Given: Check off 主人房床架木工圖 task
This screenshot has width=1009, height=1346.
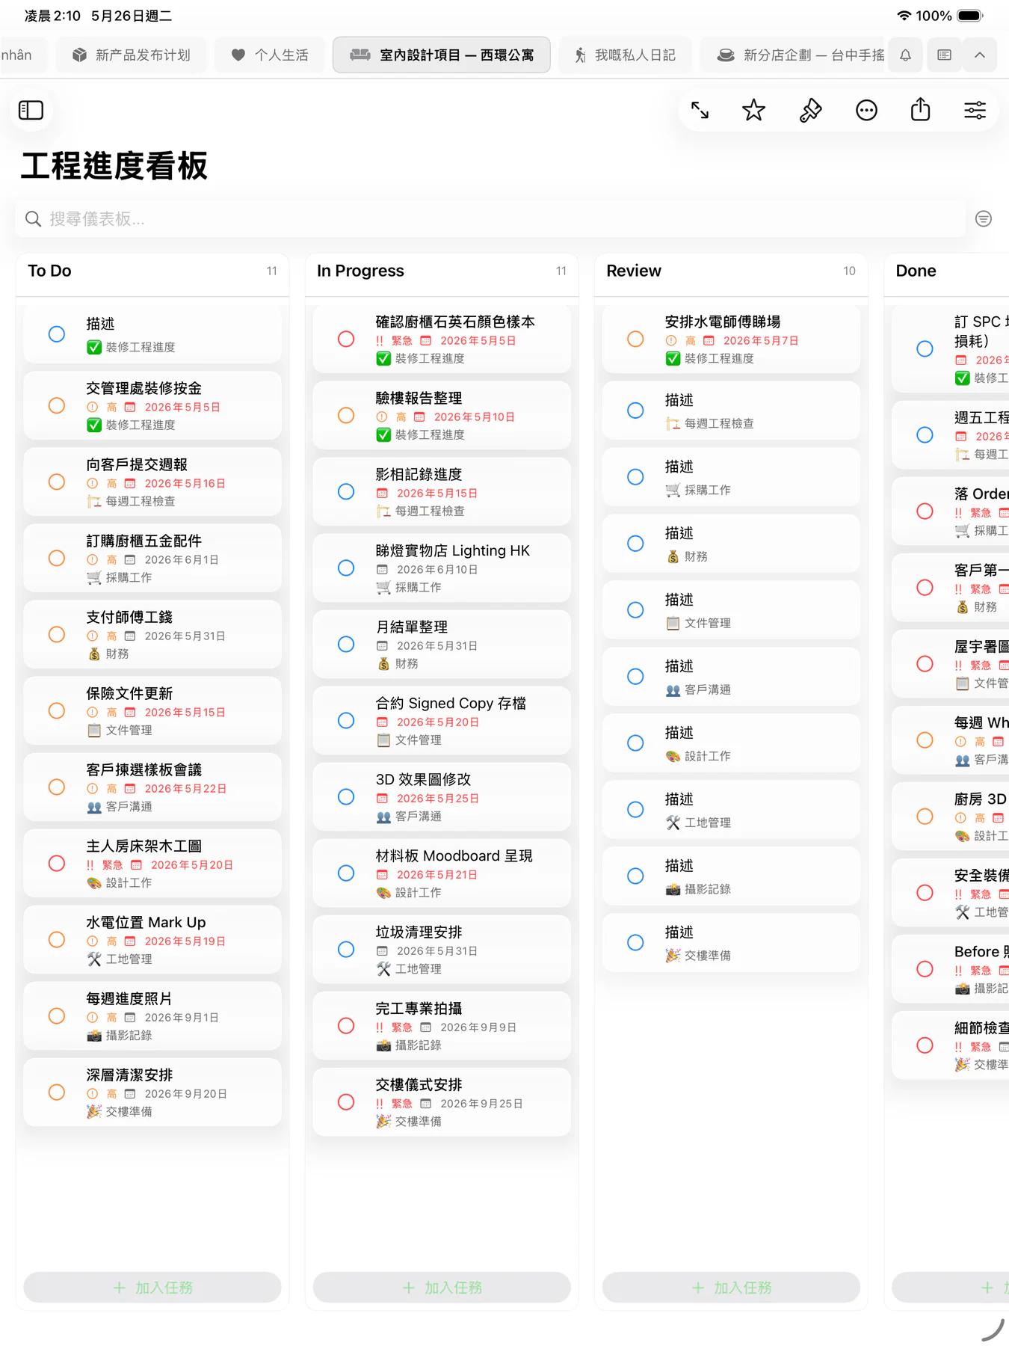Looking at the screenshot, I should click(57, 863).
